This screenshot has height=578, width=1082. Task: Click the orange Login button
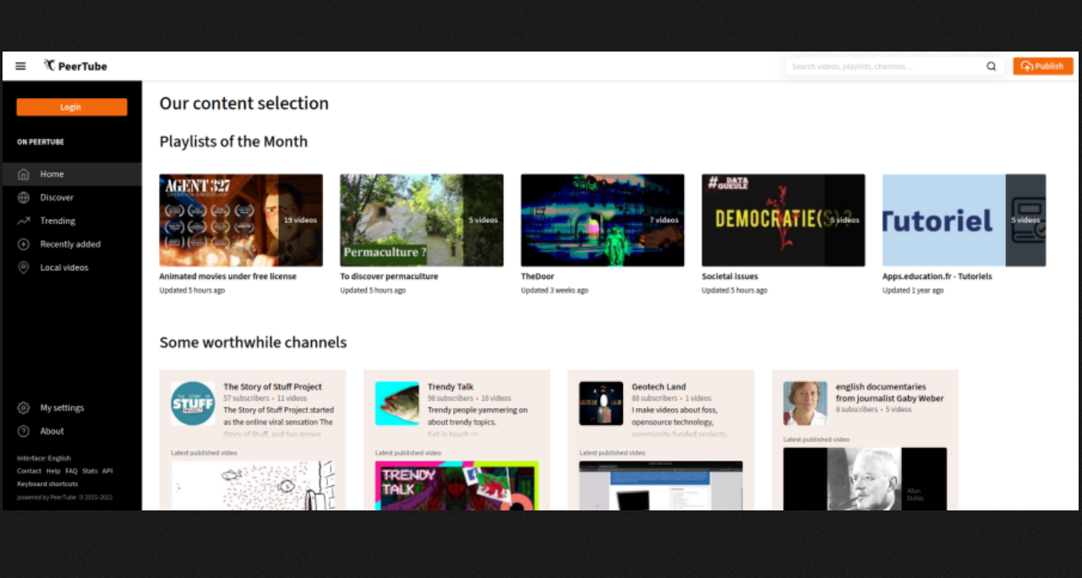pyautogui.click(x=72, y=107)
